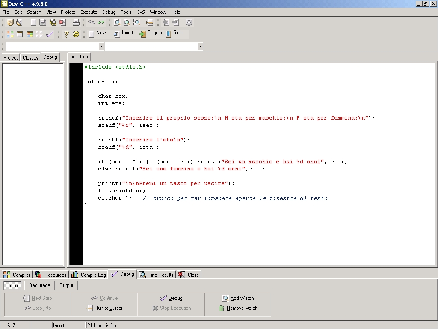Click the Toggle bookmarks toolbar button
The image size is (438, 329).
tap(151, 33)
